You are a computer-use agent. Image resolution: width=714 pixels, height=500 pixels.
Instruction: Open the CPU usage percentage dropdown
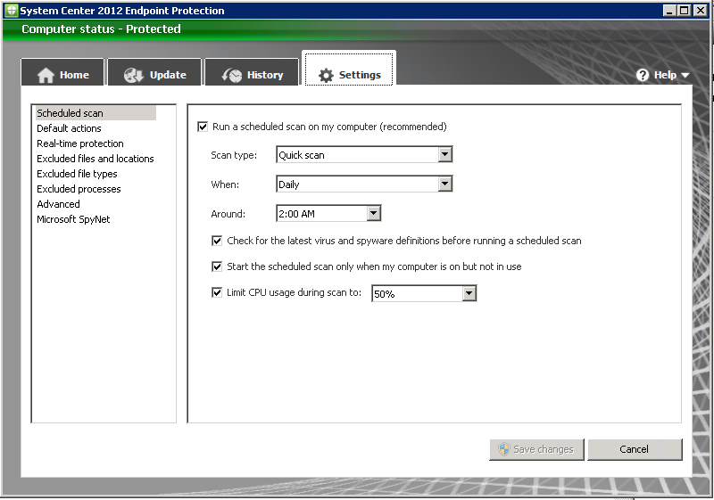coord(424,293)
